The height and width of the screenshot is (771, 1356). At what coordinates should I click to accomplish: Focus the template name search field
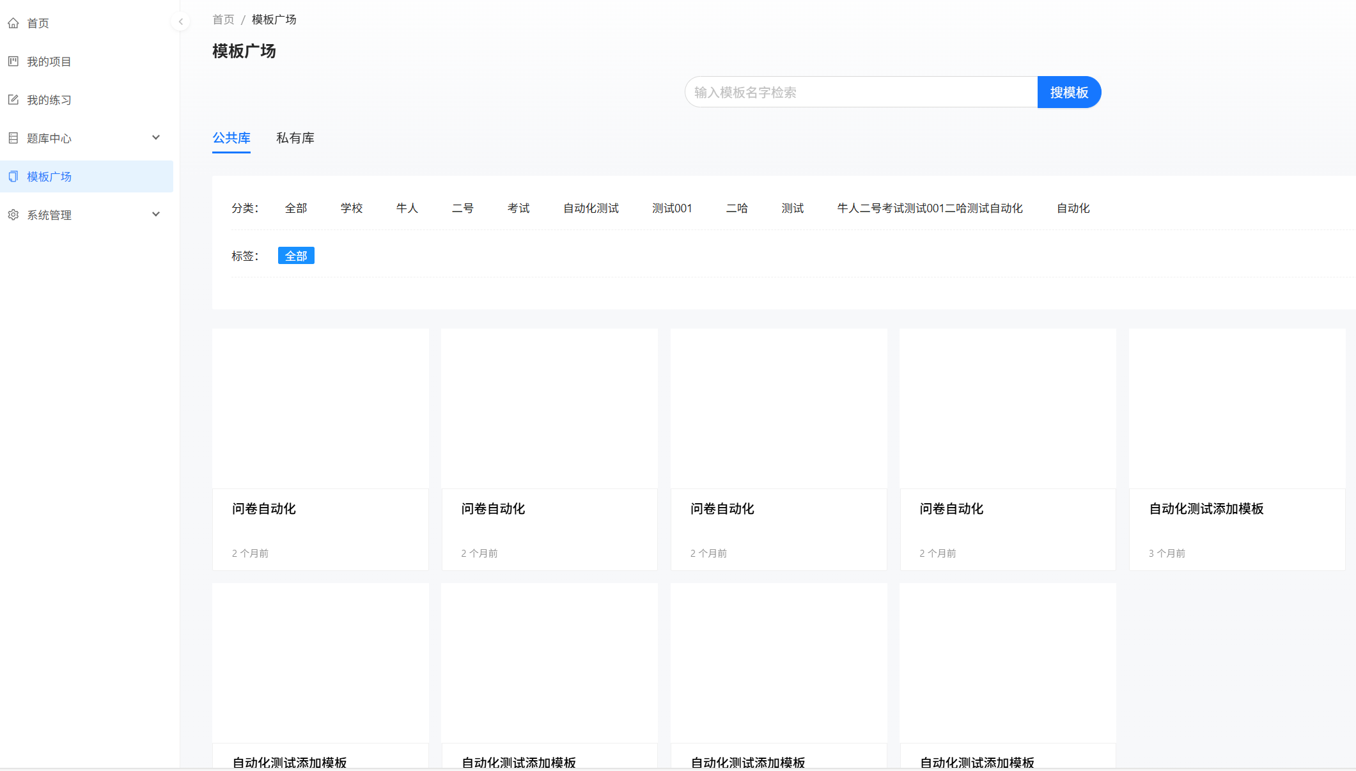(861, 93)
